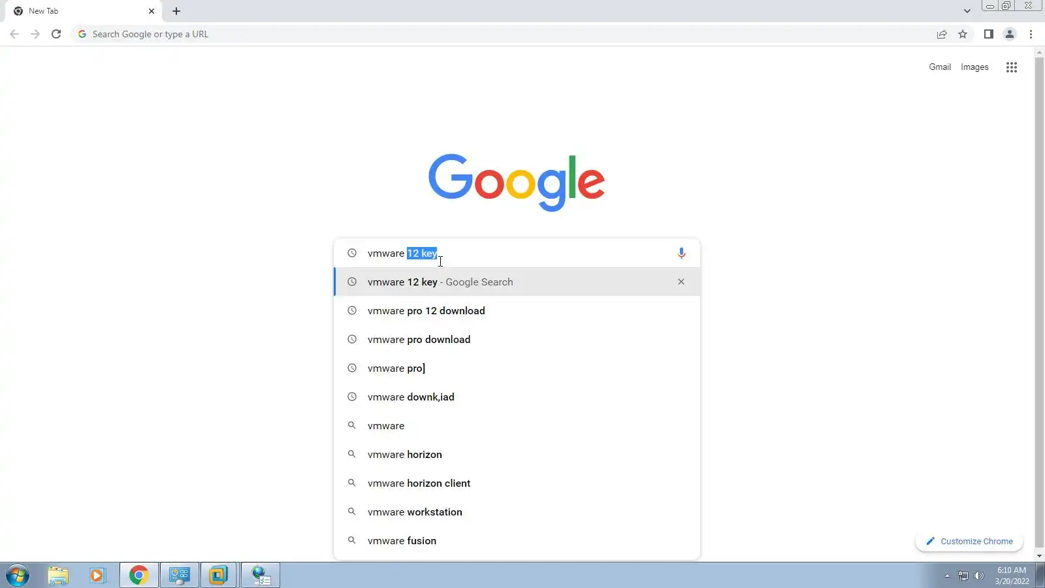Go back using the back arrow
Image resolution: width=1045 pixels, height=588 pixels.
pyautogui.click(x=14, y=34)
